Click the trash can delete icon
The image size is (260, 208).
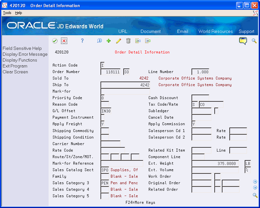pos(128,41)
